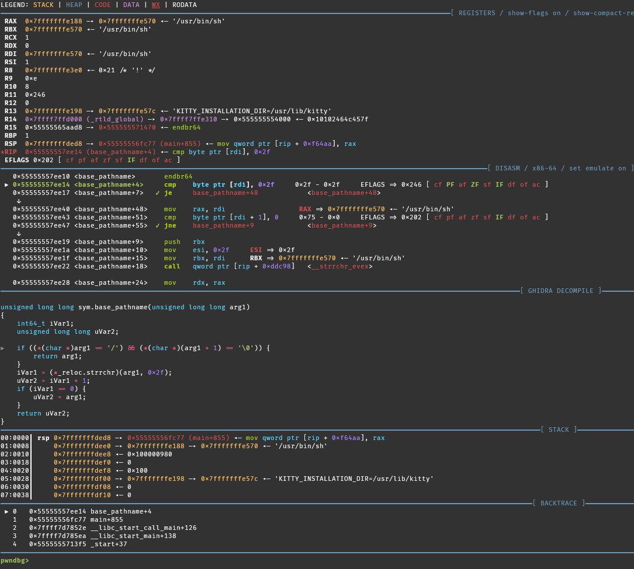Click the checkmark next to the je instruction
634x569 pixels.
[x=158, y=193]
